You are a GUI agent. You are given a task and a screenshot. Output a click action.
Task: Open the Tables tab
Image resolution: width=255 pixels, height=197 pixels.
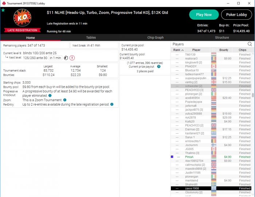click(x=91, y=38)
